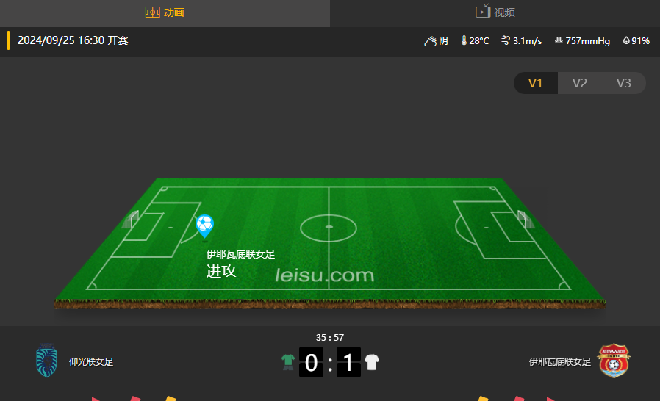Click the humidity droplet icon
This screenshot has height=401, width=660.
click(626, 40)
